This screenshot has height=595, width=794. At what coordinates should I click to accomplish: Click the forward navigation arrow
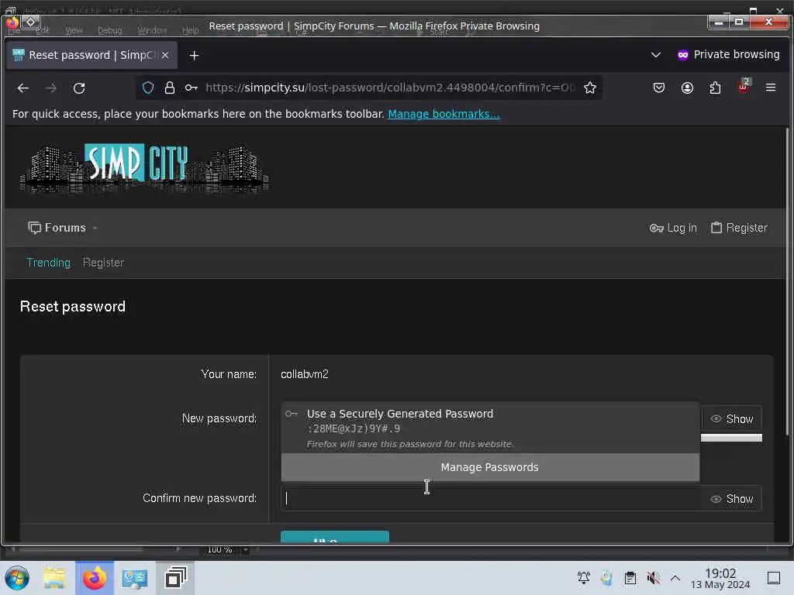tap(50, 88)
